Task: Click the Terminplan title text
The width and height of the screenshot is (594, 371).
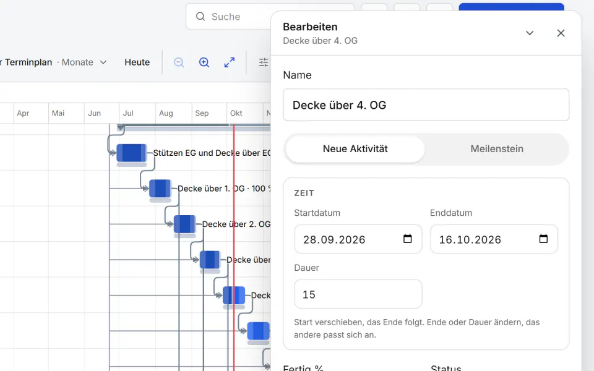Action: pyautogui.click(x=28, y=62)
